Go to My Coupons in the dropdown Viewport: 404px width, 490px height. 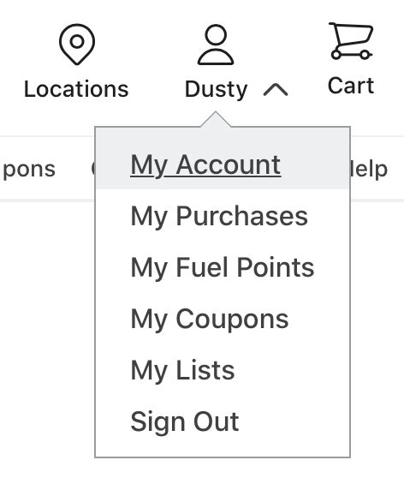click(210, 319)
